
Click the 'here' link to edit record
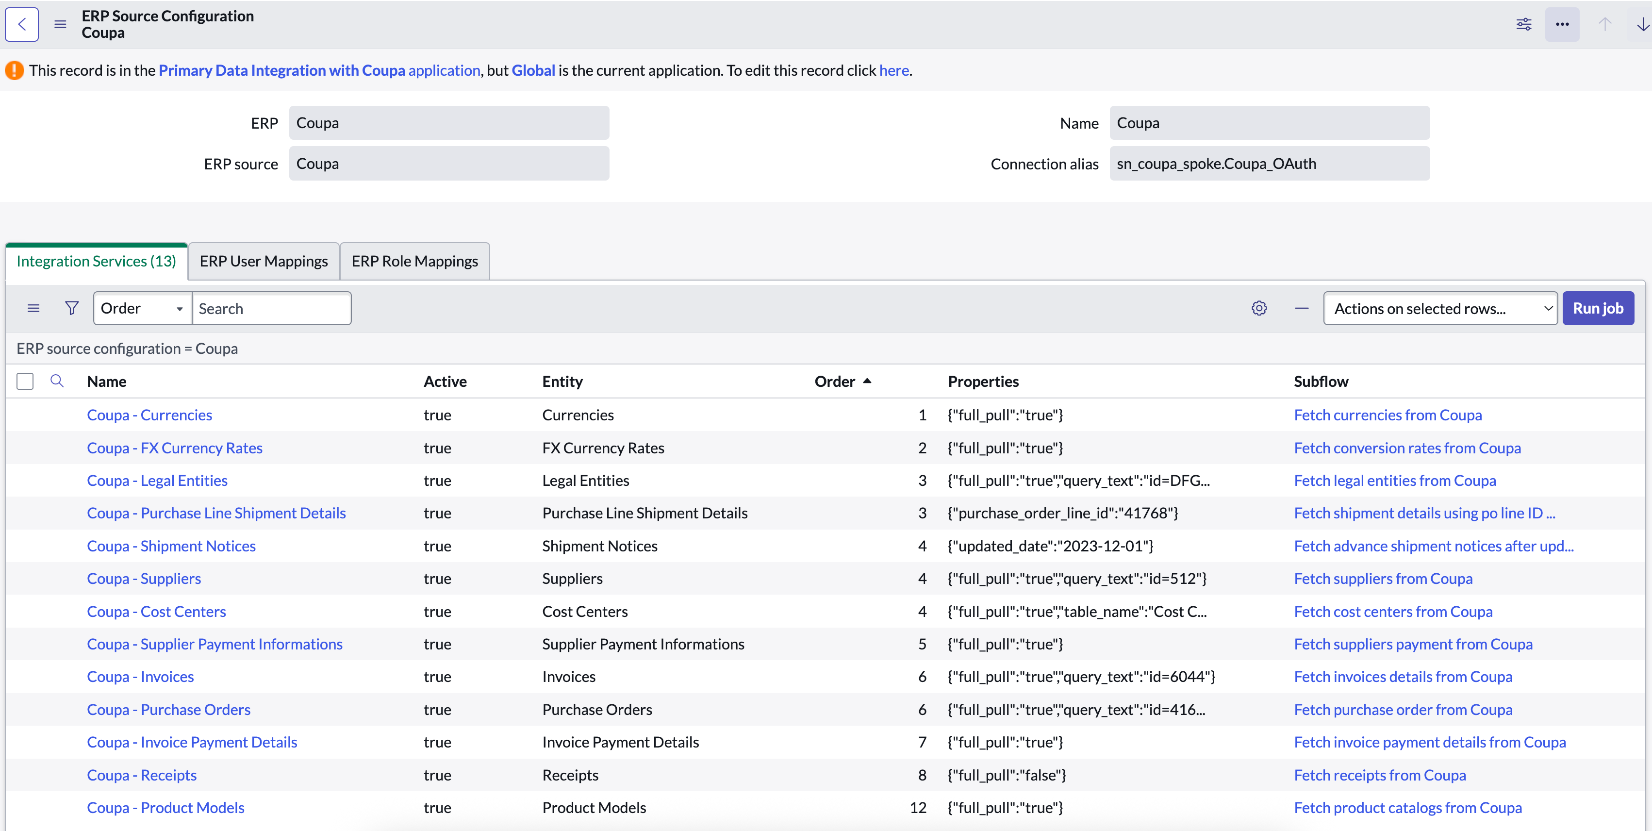coord(894,70)
